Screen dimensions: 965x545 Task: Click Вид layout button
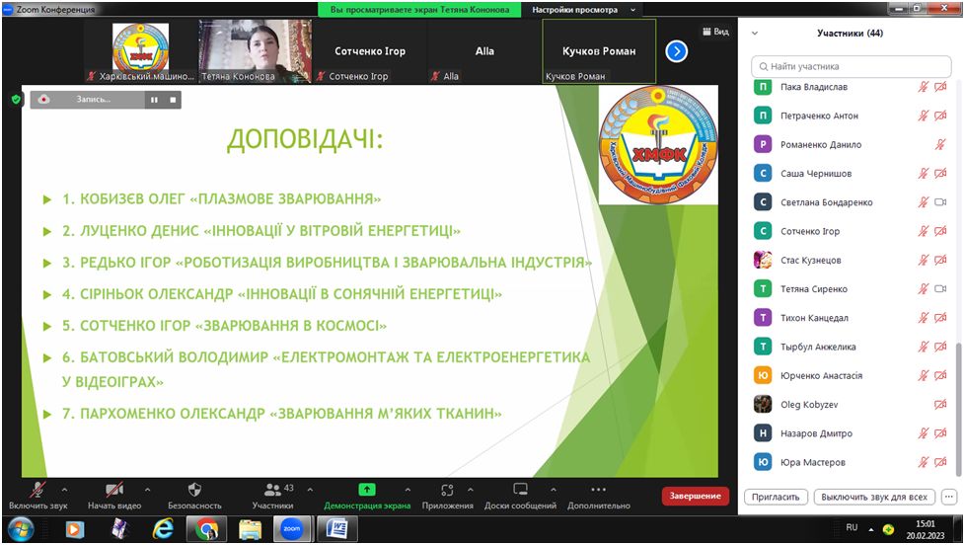(715, 32)
